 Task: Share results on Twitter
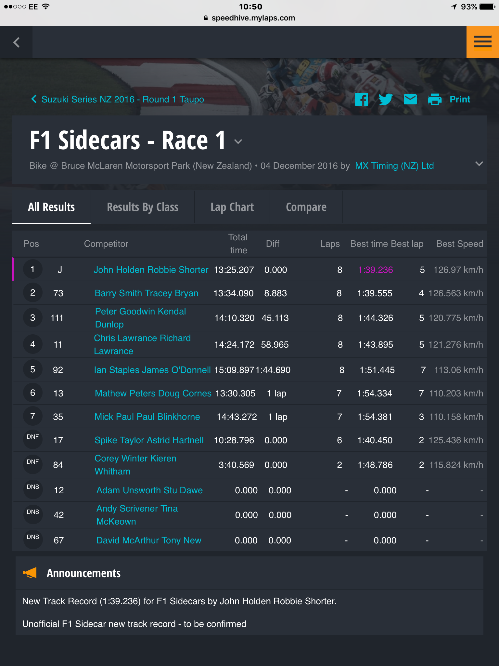tap(386, 99)
